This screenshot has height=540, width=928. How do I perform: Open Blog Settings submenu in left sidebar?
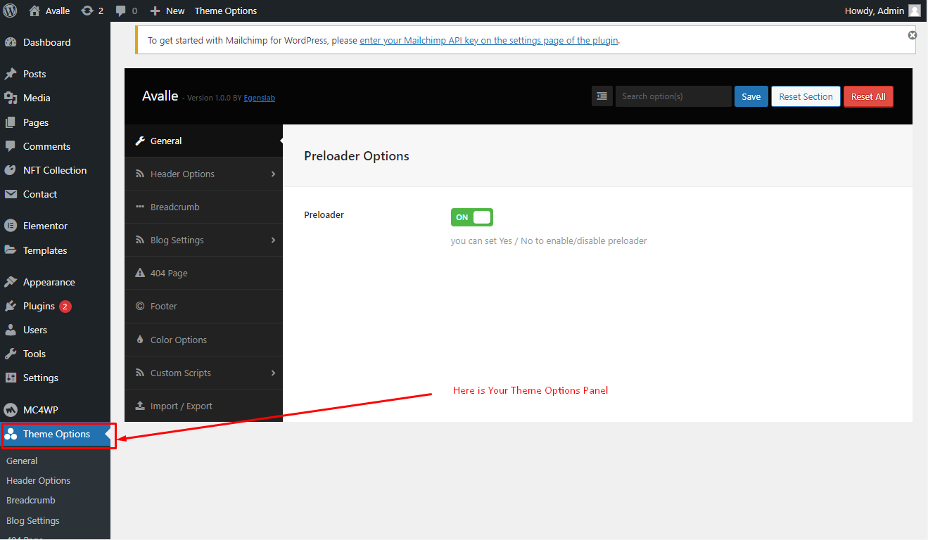(33, 520)
